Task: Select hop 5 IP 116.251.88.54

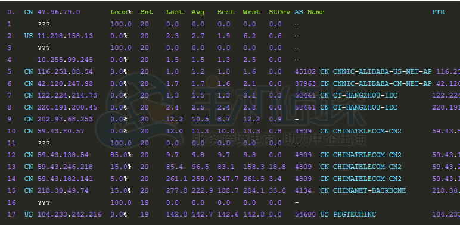Action: tap(65, 72)
